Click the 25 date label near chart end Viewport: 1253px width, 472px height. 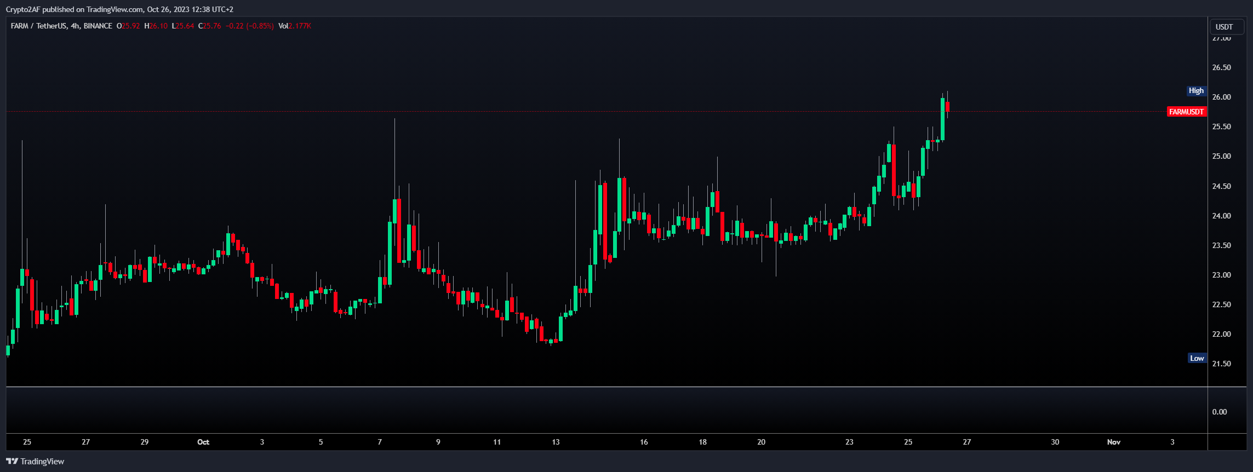(x=908, y=442)
